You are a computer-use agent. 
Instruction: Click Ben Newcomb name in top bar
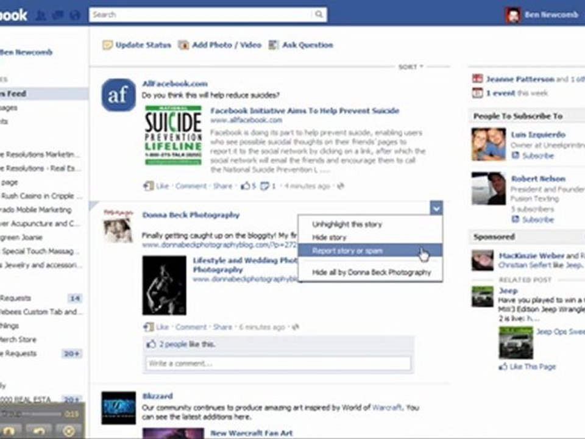tap(551, 15)
